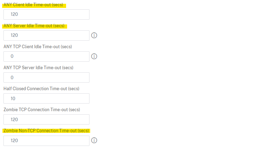Open info icon beside ANY Server Idle Time-out
This screenshot has height=148, width=265.
pyautogui.click(x=94, y=35)
